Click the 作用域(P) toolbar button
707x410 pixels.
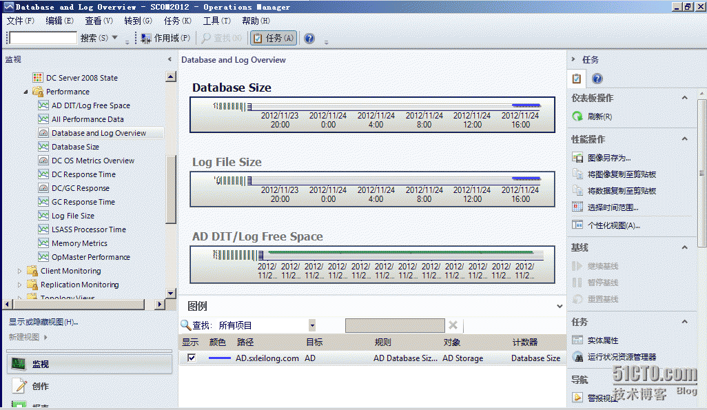pyautogui.click(x=165, y=39)
